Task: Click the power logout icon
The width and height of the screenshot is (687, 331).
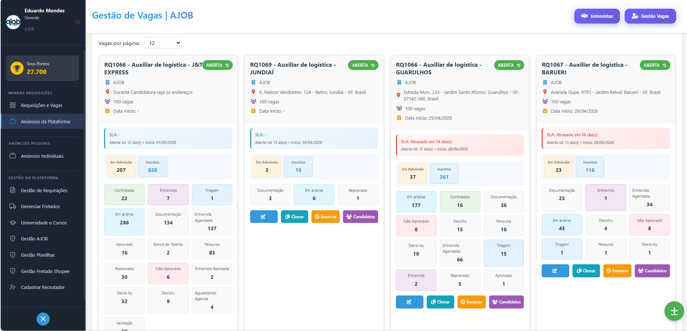Action: click(78, 22)
